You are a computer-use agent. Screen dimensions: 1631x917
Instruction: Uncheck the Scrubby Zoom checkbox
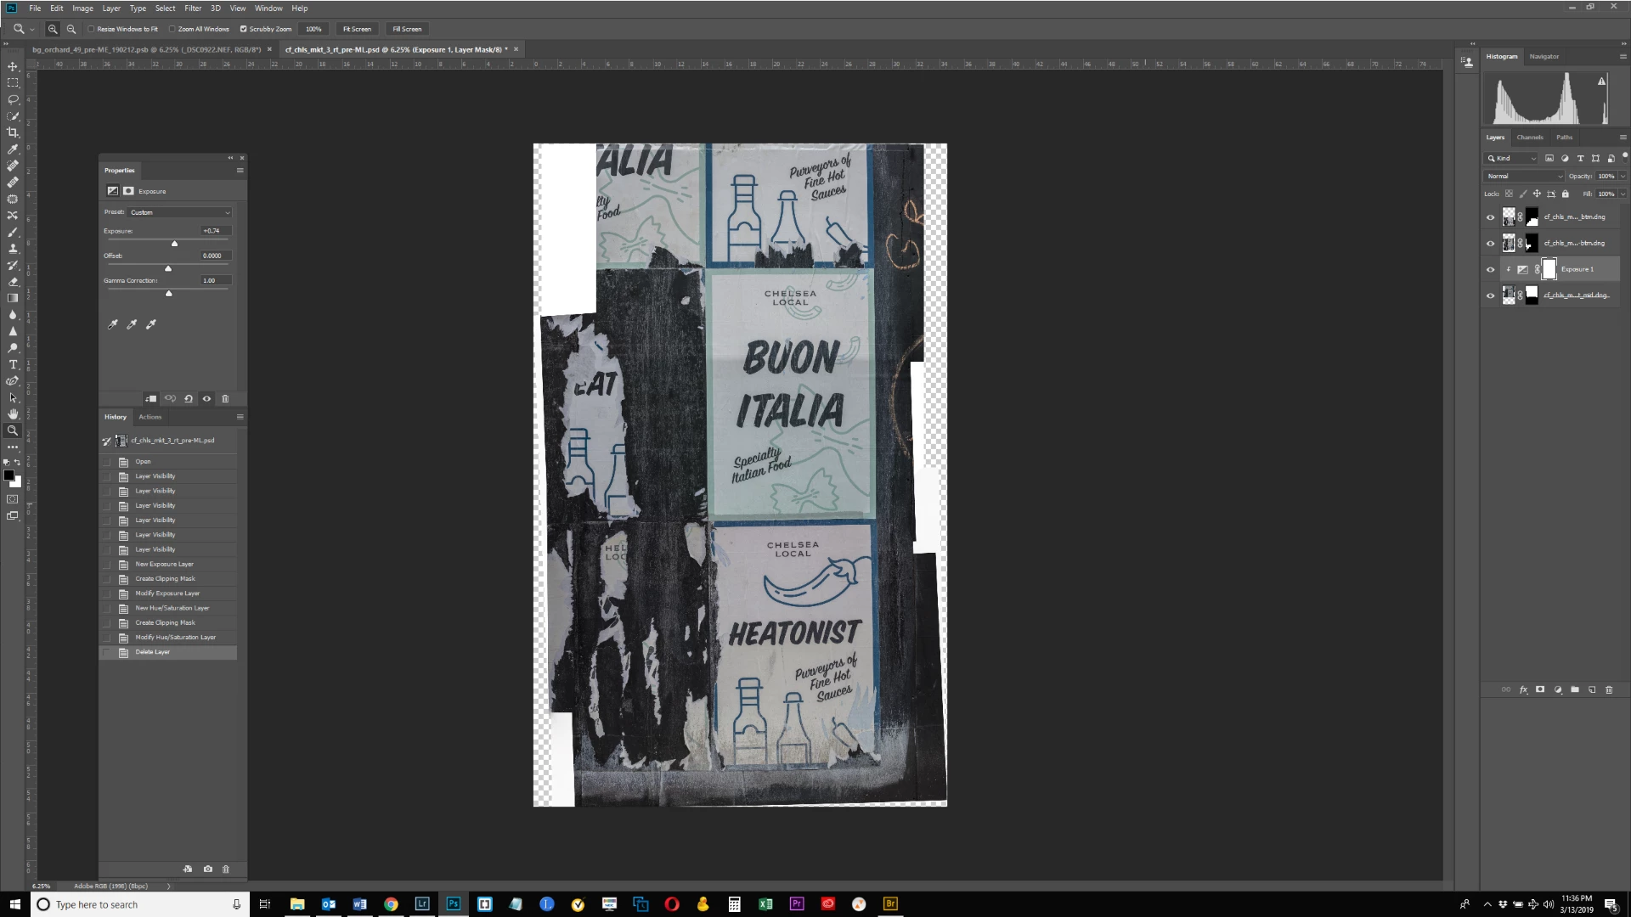click(244, 29)
